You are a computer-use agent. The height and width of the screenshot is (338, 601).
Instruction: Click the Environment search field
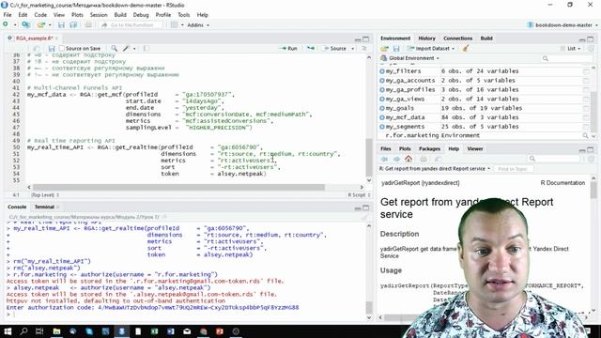click(567, 58)
